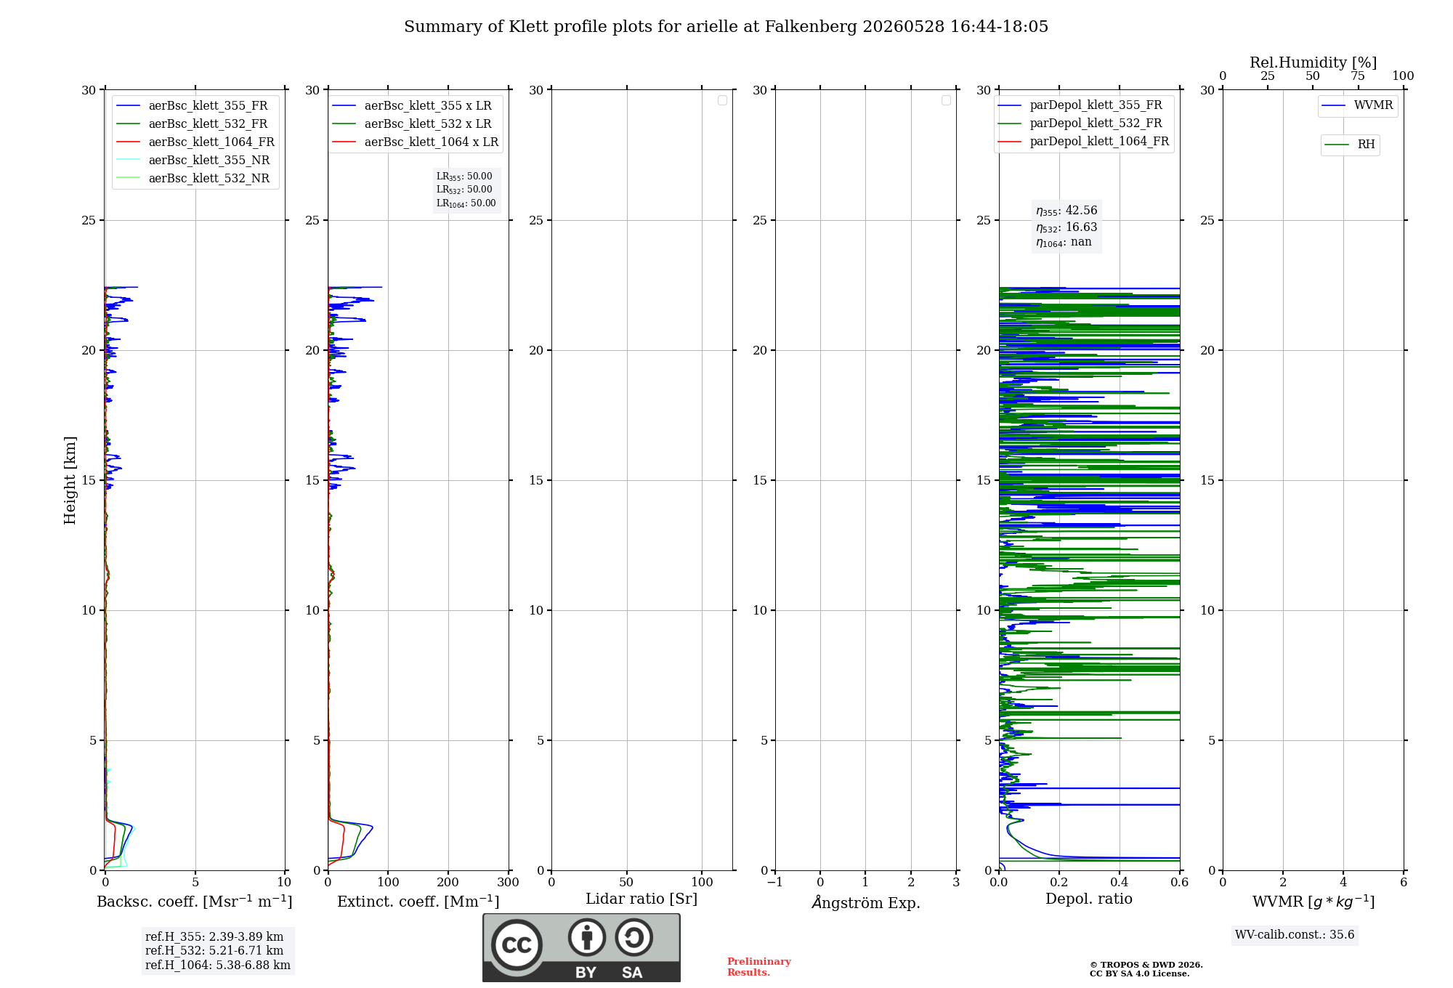Click the BY attribution person icon
Image resolution: width=1453 pixels, height=988 pixels.
click(x=586, y=937)
